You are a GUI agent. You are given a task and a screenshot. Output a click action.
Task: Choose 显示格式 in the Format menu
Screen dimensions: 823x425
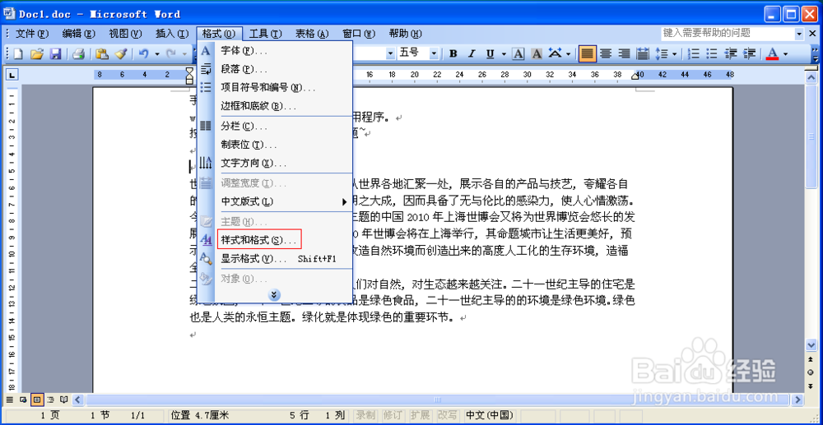[275, 259]
